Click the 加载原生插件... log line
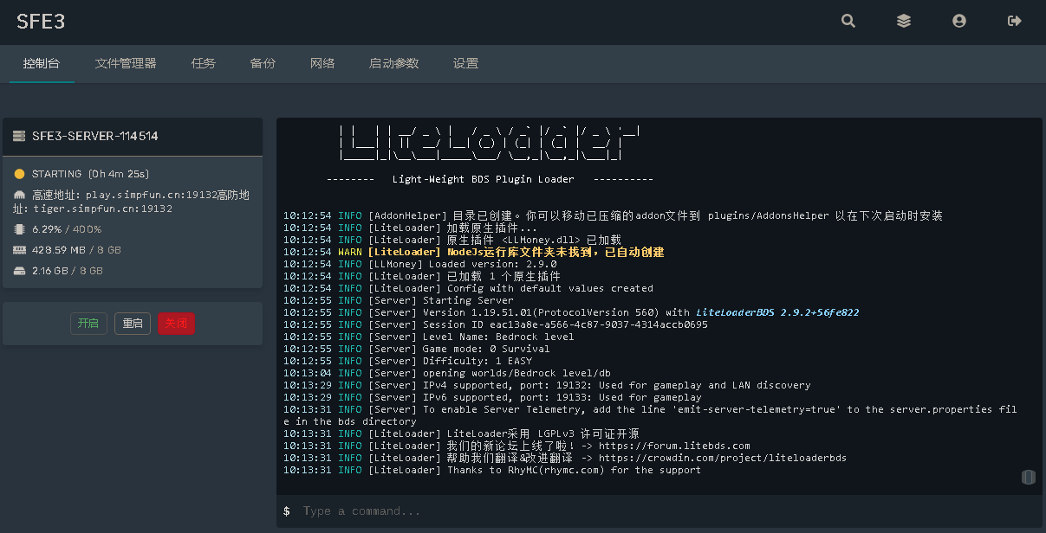The height and width of the screenshot is (533, 1046). pos(410,228)
